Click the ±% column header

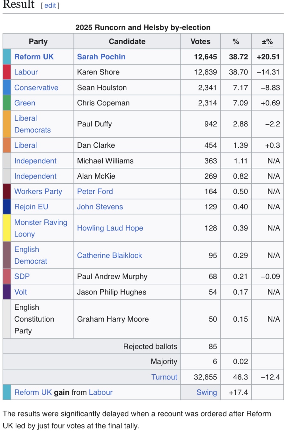(267, 42)
